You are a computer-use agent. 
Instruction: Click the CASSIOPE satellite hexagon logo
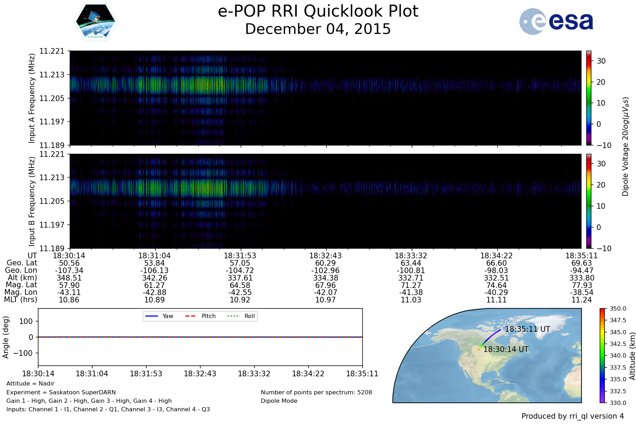95,22
